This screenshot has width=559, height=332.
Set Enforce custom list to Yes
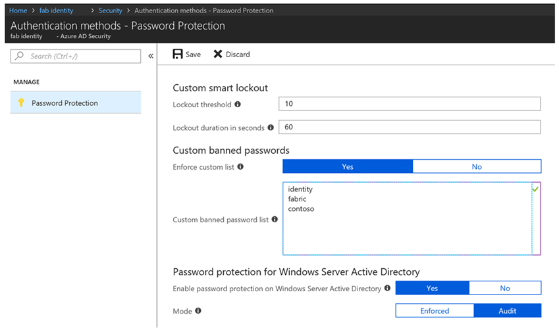[x=348, y=167]
